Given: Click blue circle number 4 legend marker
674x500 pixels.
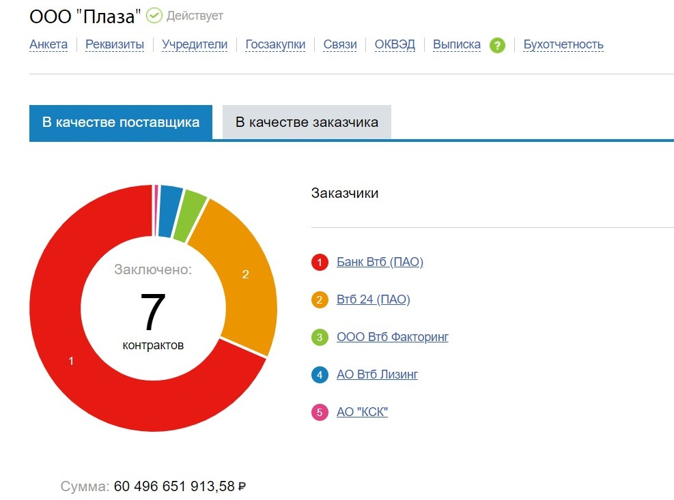Looking at the screenshot, I should tap(320, 374).
